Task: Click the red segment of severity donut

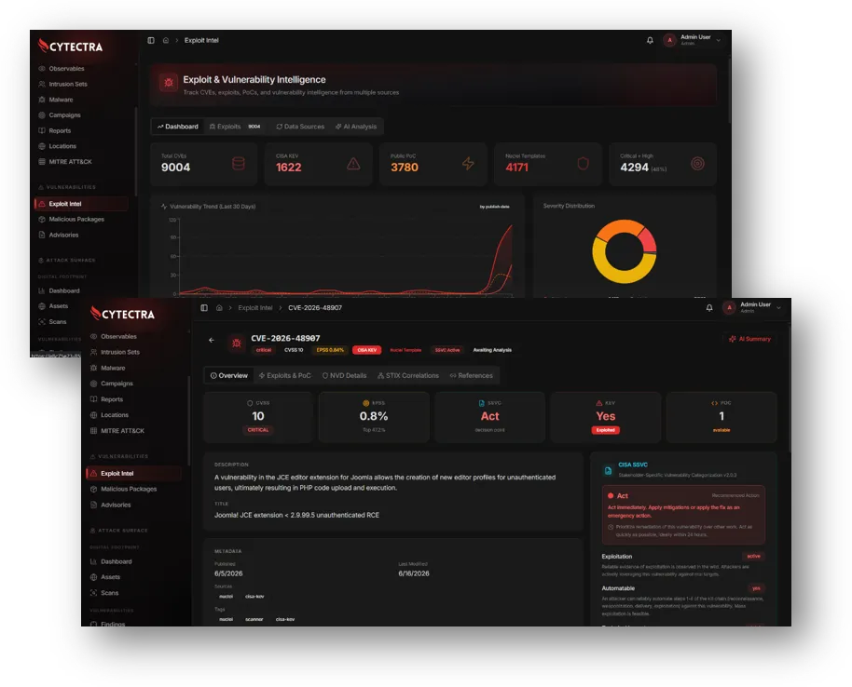Action: 648,240
